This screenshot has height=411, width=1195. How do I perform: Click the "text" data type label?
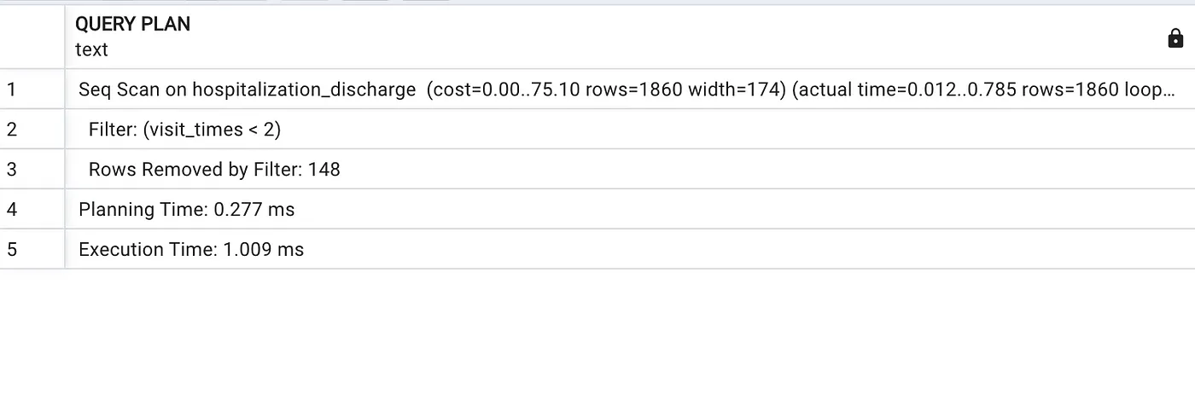91,49
